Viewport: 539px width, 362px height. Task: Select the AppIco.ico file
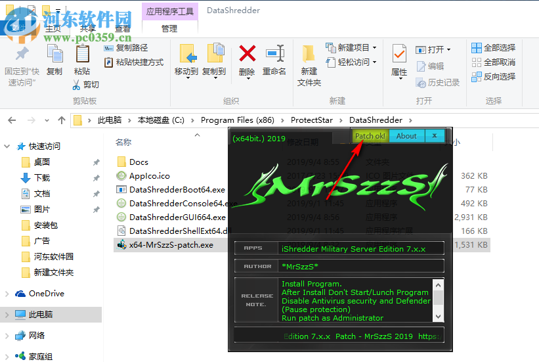150,176
